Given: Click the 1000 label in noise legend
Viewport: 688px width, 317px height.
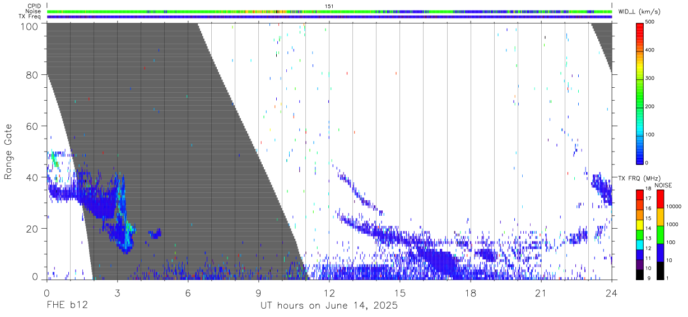Looking at the screenshot, I should click(x=672, y=224).
